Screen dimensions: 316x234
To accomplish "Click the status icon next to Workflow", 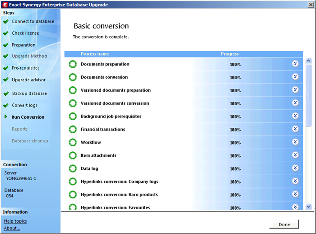I will pos(72,143).
